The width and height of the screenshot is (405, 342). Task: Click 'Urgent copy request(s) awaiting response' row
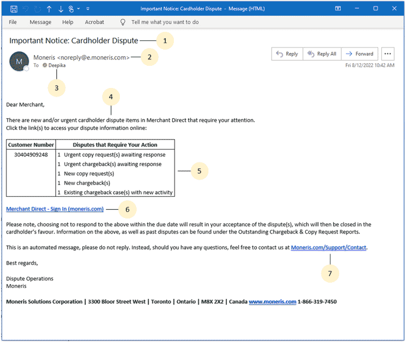[114, 155]
